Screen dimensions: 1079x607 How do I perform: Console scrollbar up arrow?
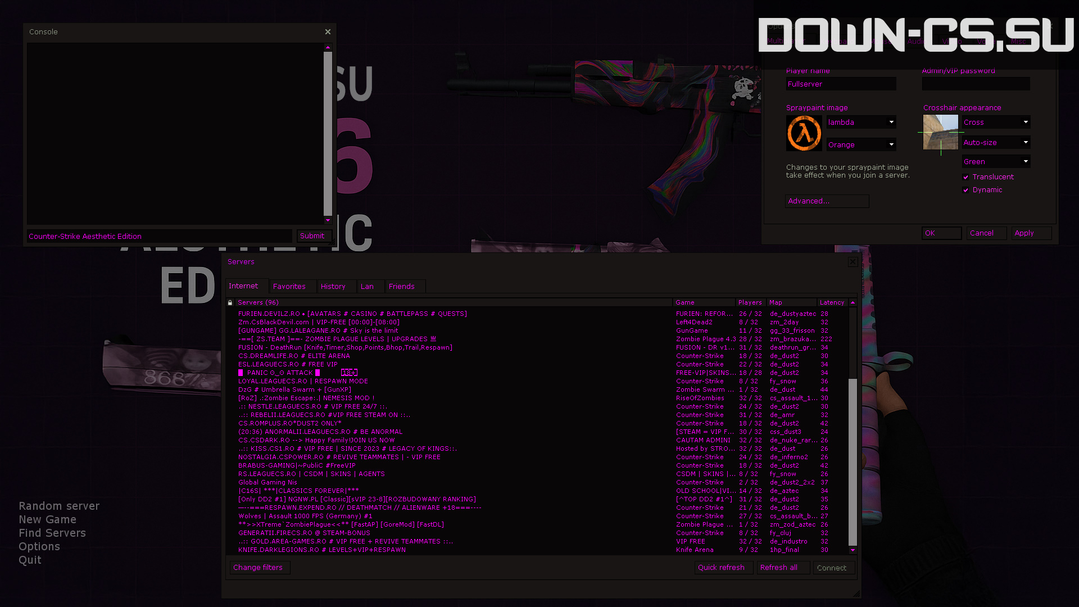[x=328, y=47]
